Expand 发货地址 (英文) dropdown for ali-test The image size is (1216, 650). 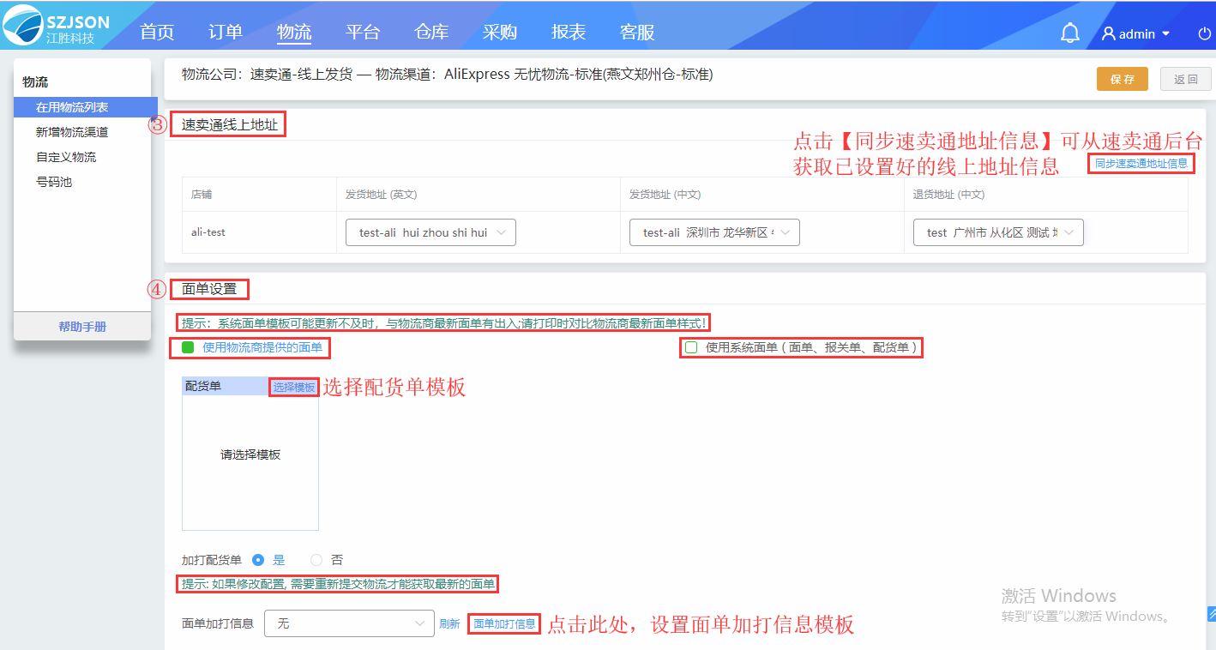(x=430, y=232)
